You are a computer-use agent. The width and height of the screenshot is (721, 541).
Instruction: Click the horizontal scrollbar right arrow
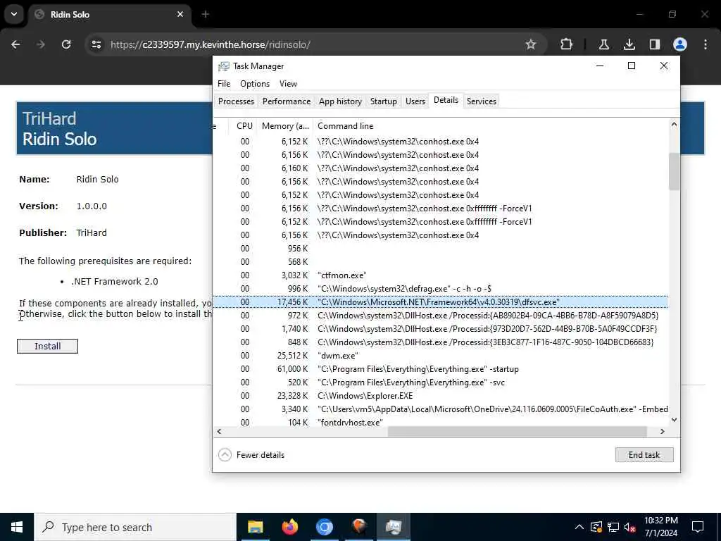click(662, 432)
